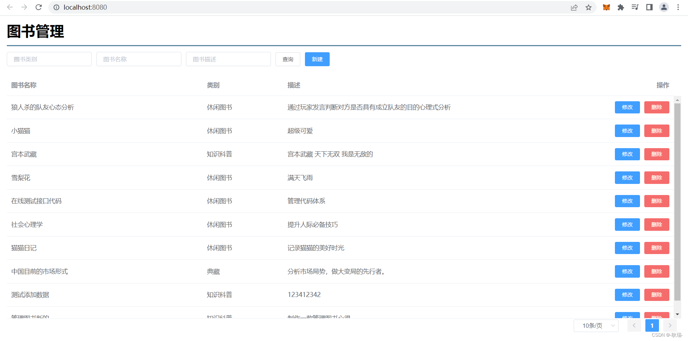Viewport: 688px width, 341px height.
Task: View site information icon in address bar
Action: pos(56,7)
